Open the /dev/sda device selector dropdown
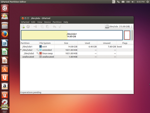 [x=119, y=26]
